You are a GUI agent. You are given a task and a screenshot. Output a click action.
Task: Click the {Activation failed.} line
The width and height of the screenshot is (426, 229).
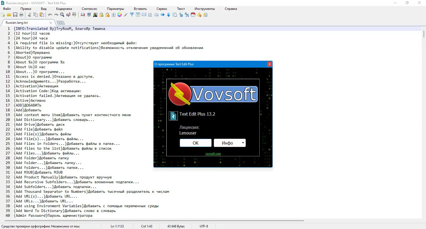(x=57, y=96)
